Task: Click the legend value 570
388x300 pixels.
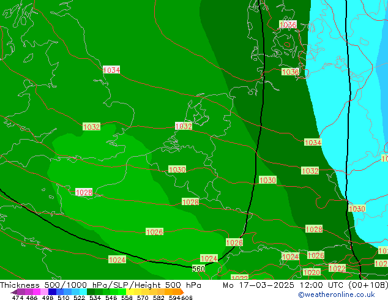Action: click(x=143, y=298)
